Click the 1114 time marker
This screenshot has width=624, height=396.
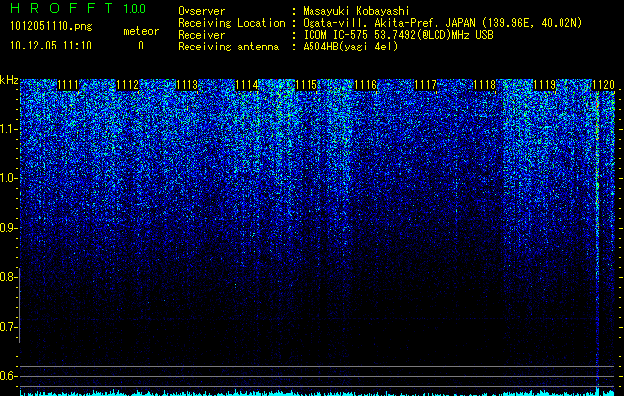click(247, 85)
